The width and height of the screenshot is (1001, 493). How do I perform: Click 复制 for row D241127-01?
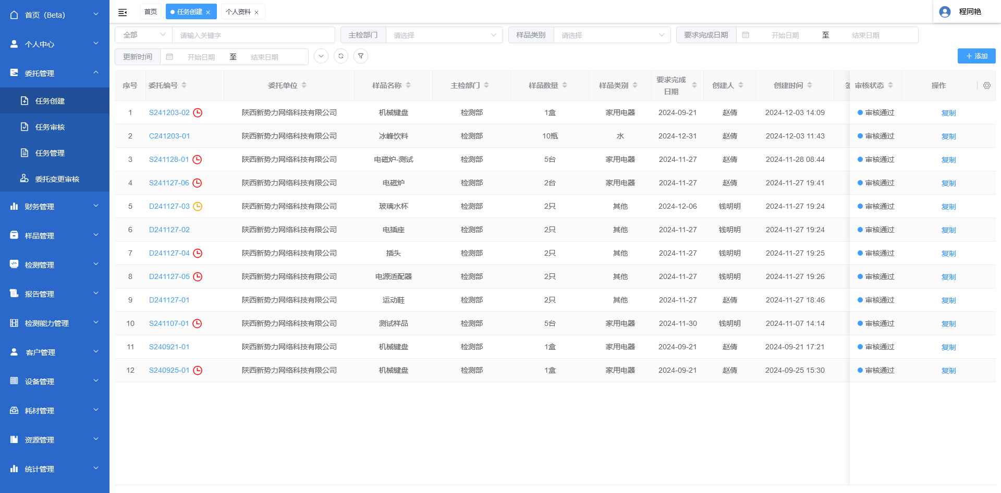pyautogui.click(x=948, y=300)
